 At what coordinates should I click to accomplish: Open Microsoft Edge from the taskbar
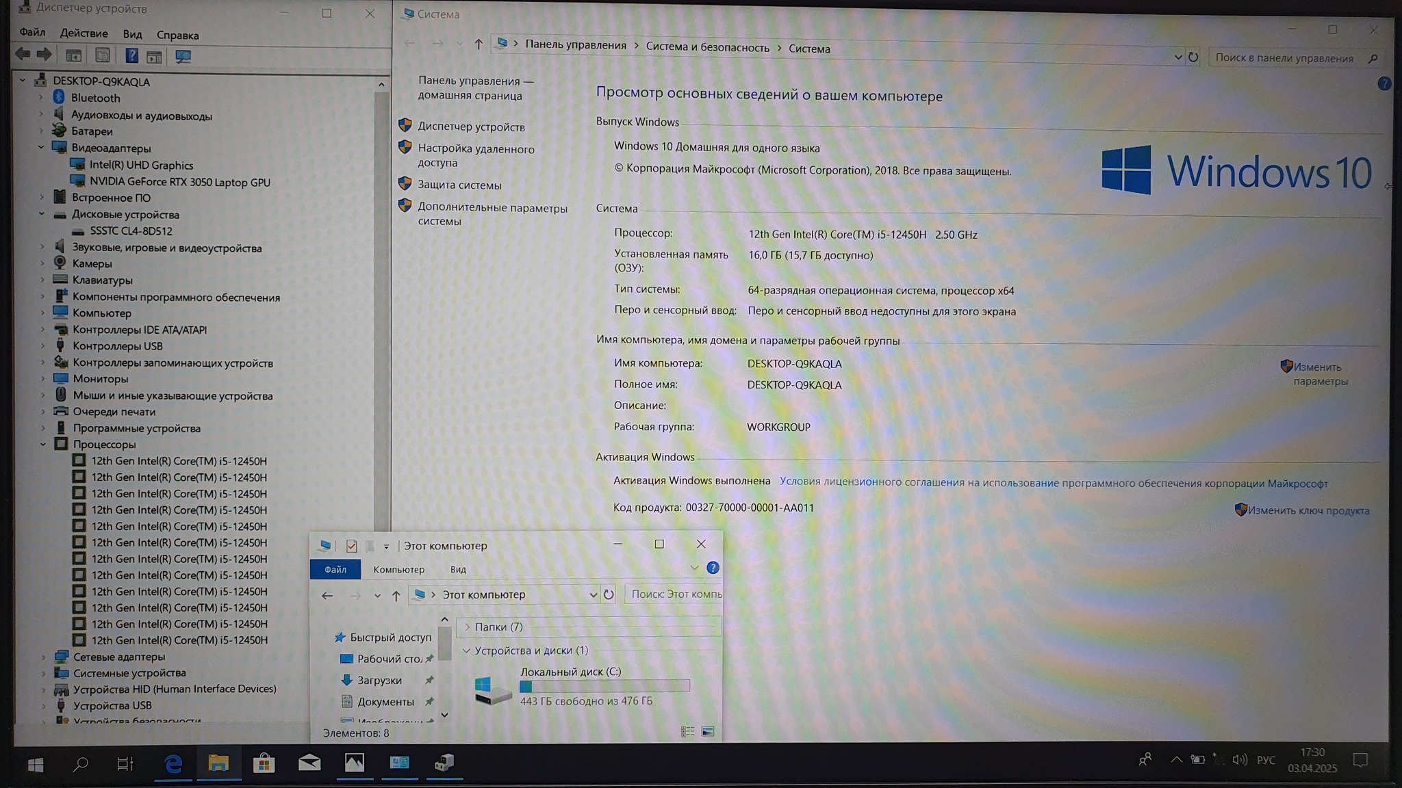pyautogui.click(x=173, y=763)
